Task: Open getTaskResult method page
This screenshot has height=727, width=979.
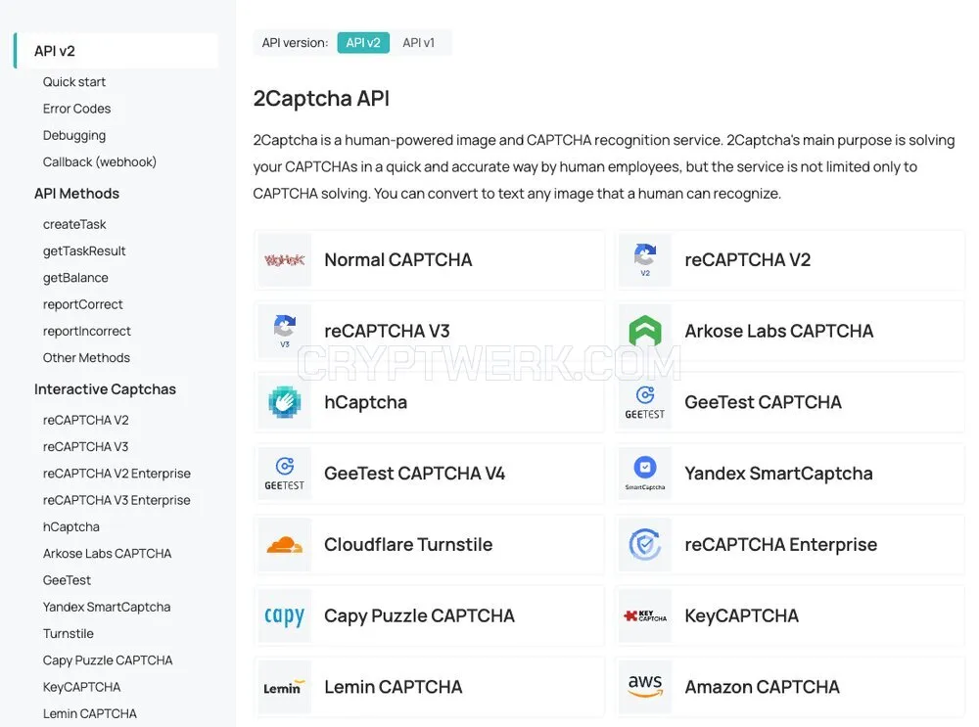Action: (84, 250)
